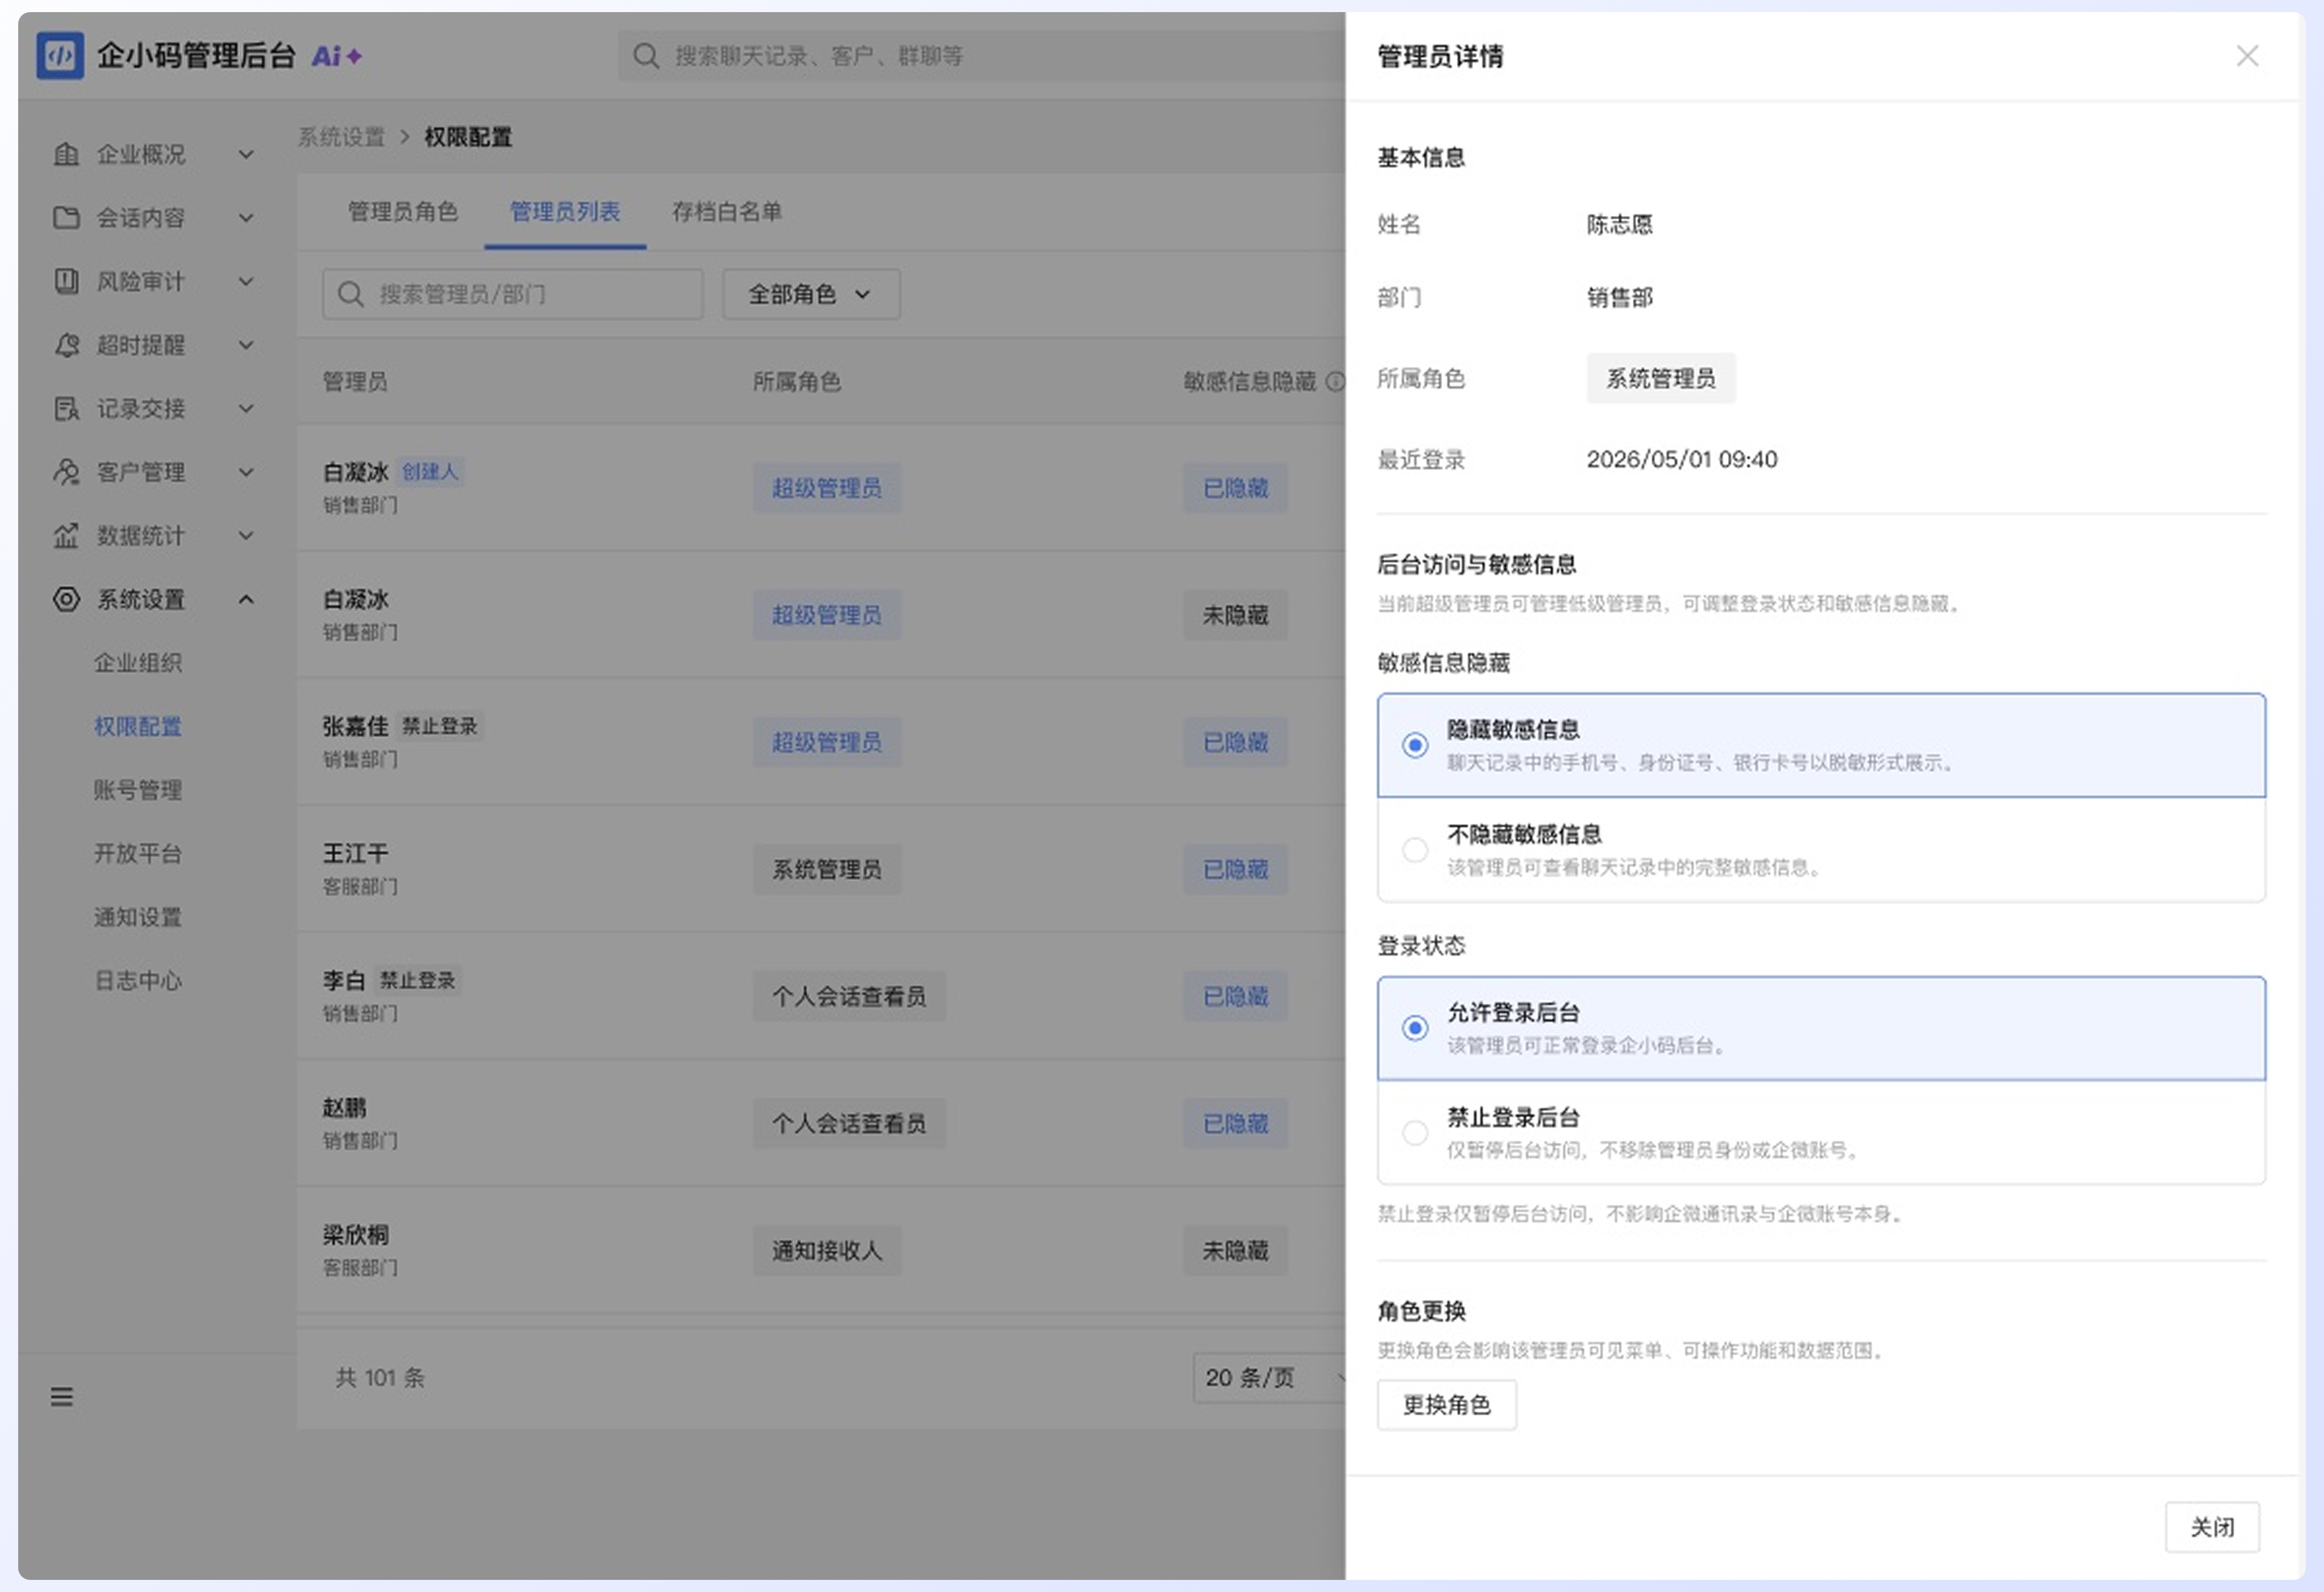Open 开放平台 submenu item

click(138, 854)
